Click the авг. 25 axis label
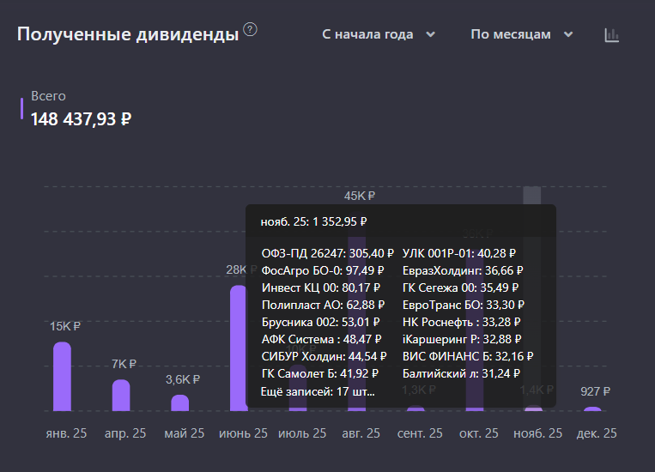Viewport: 655px width, 472px height. pyautogui.click(x=361, y=433)
